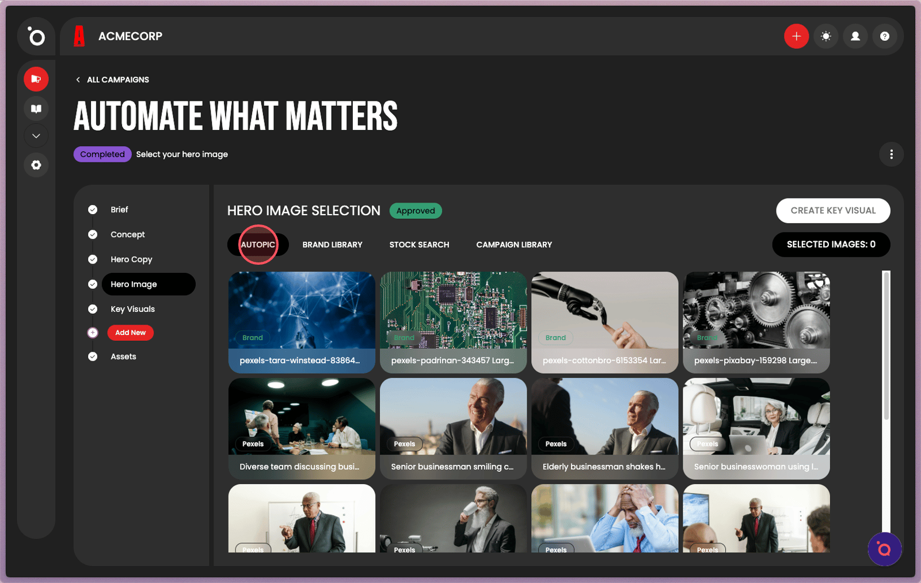Switch to the Campaign Library tab
Viewport: 921px width, 583px height.
pos(514,245)
